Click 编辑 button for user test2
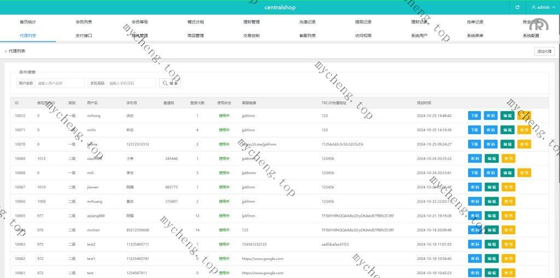 point(492,244)
